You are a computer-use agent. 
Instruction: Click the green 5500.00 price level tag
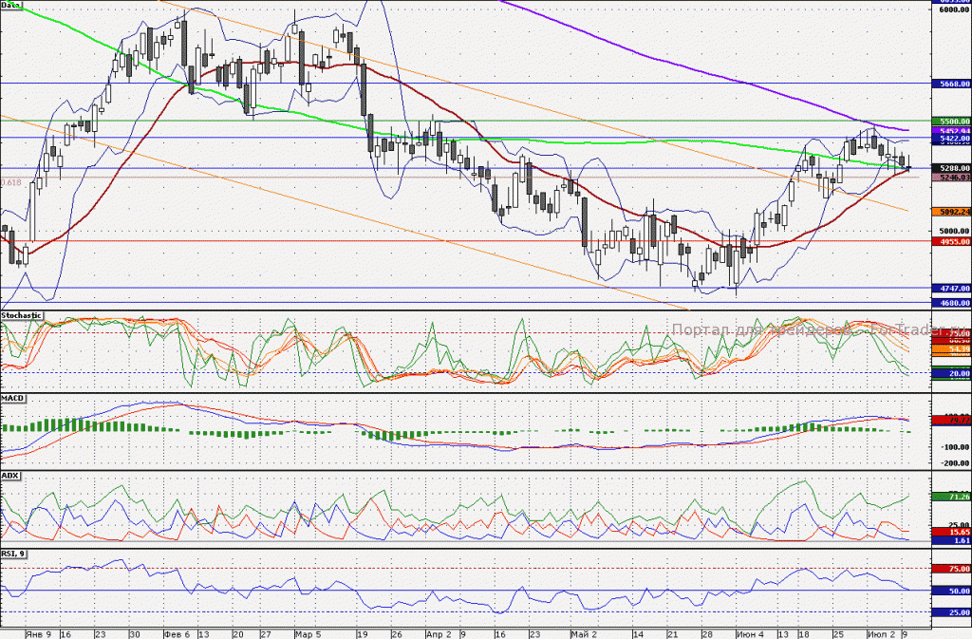pos(951,122)
